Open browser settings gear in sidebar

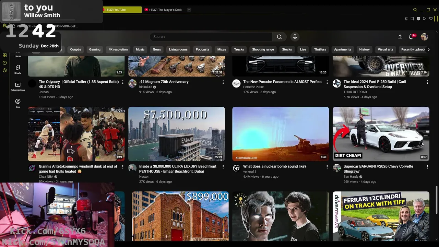4,70
